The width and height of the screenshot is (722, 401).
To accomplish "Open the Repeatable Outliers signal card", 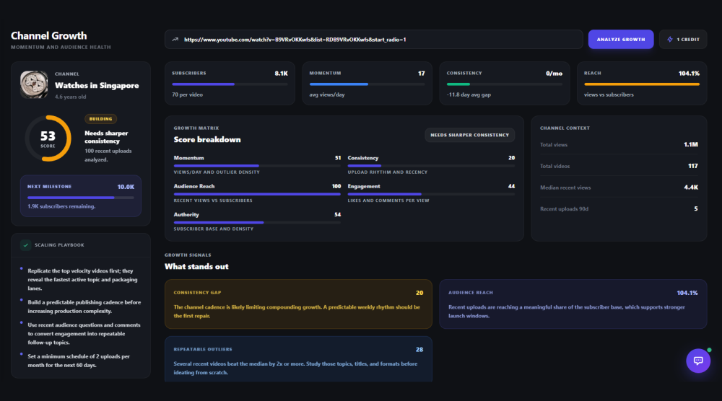I will [x=298, y=359].
